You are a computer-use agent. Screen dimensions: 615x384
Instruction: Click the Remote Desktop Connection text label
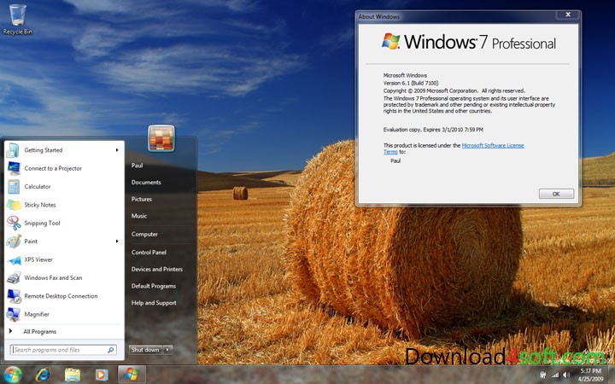pos(61,296)
